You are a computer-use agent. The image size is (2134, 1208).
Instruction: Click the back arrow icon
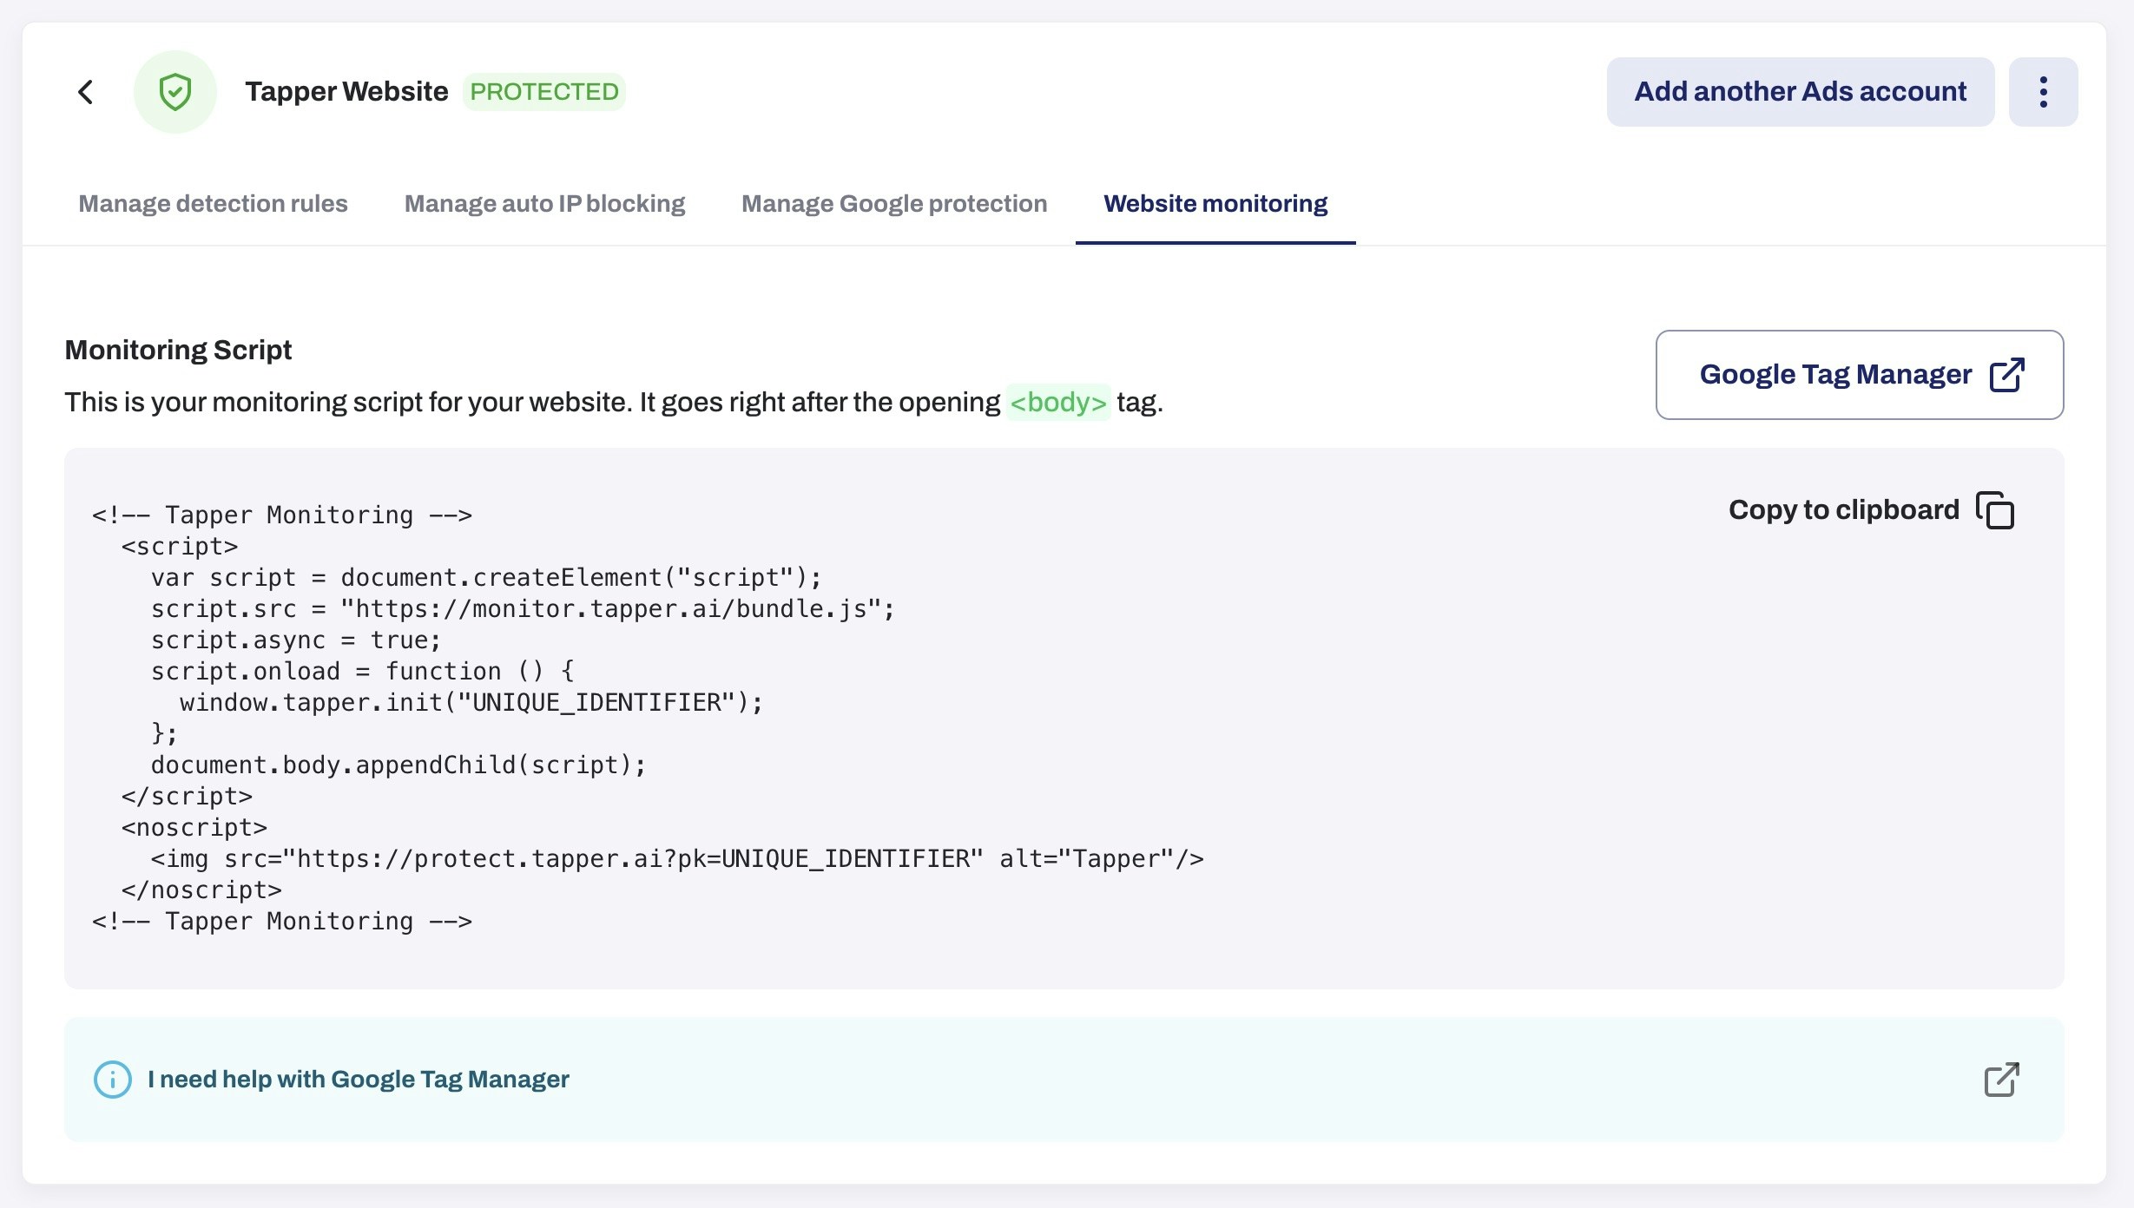coord(85,92)
